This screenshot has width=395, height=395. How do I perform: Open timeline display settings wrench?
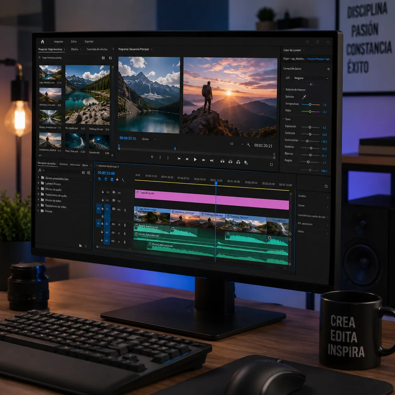pos(123,180)
